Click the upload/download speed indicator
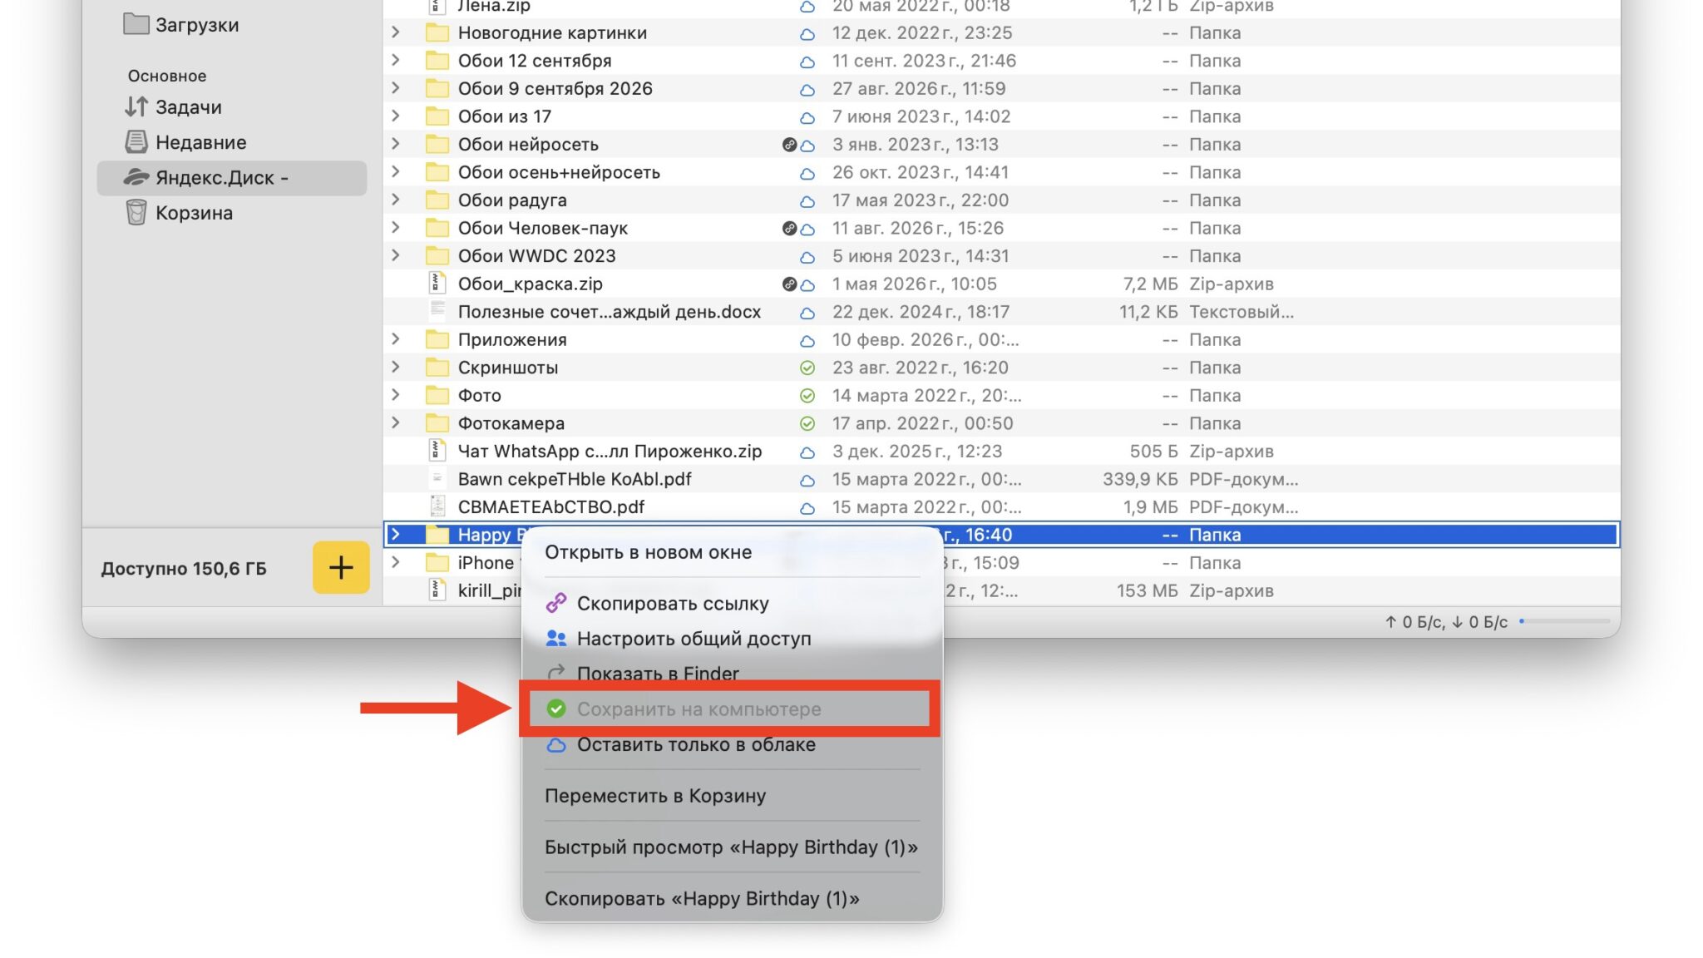The width and height of the screenshot is (1703, 958). (x=1445, y=622)
